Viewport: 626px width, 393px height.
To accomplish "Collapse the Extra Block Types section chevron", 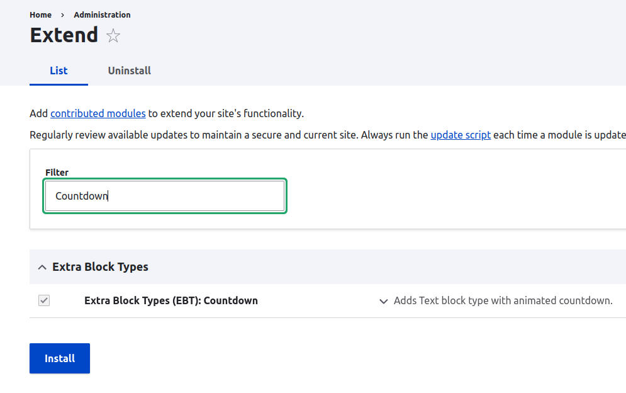I will tap(42, 266).
